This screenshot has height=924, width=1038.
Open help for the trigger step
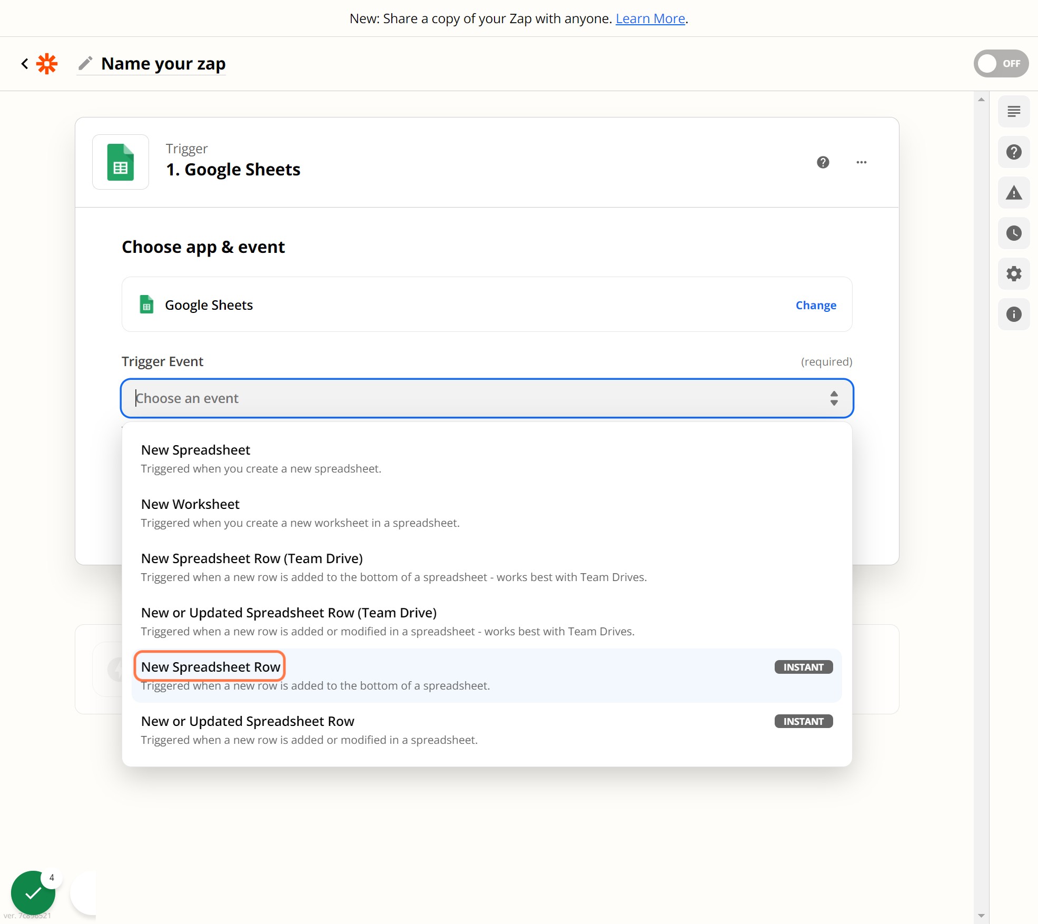[823, 162]
